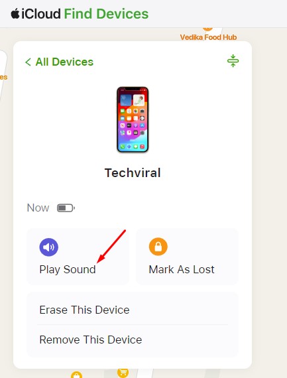Click the Techviral device name
Viewport: 287px width, 378px height.
click(133, 173)
